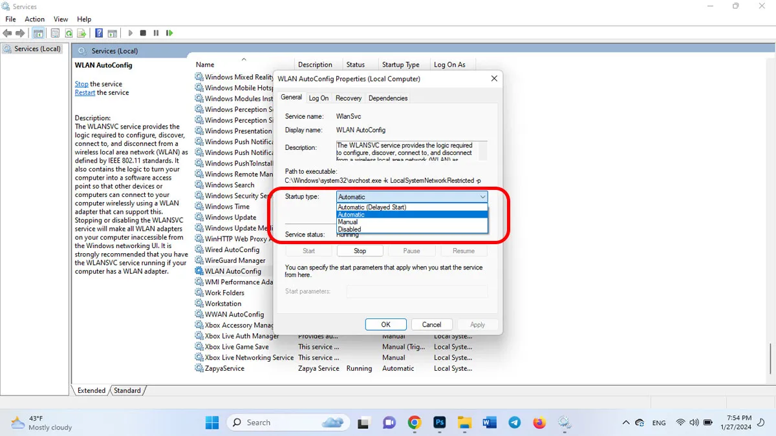Open Word from the taskbar
Screen dimensions: 776x436
(490, 422)
